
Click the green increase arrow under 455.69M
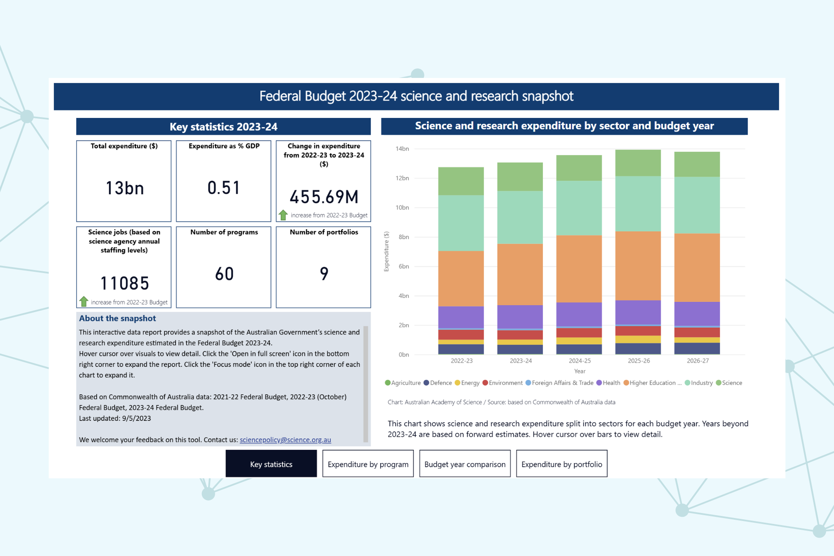click(283, 215)
